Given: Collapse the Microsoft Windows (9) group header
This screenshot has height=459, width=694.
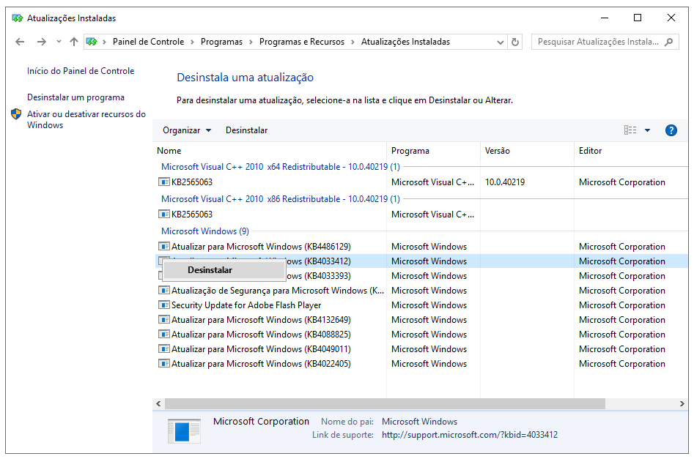Looking at the screenshot, I should 204,231.
